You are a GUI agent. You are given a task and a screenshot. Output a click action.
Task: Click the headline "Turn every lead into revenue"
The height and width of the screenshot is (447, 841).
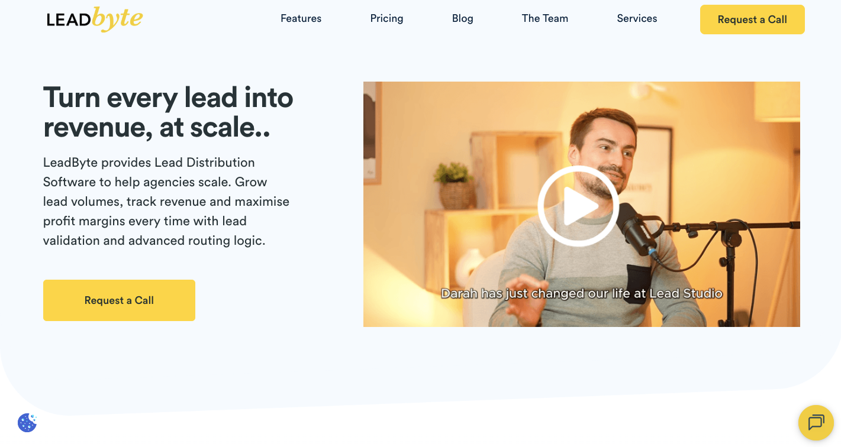(168, 112)
